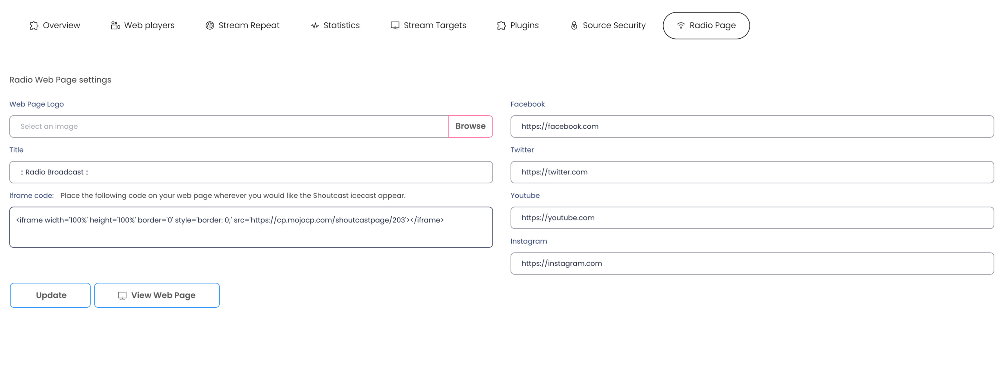Click the puzzle icon beside Overview
Image resolution: width=1003 pixels, height=366 pixels.
coord(34,26)
